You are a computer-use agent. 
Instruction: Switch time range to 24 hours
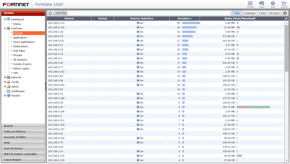(274, 13)
